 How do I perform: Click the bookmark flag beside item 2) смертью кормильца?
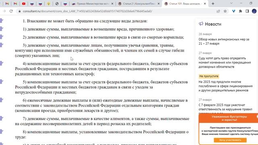pos(2,37)
